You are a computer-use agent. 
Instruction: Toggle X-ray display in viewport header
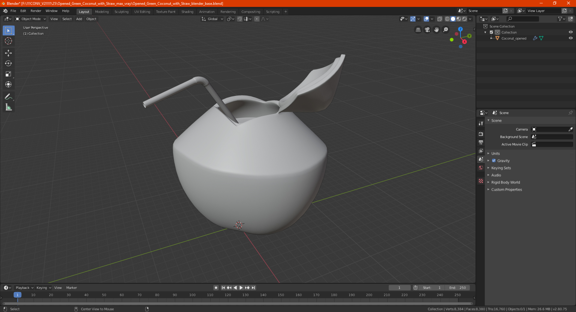pos(439,19)
